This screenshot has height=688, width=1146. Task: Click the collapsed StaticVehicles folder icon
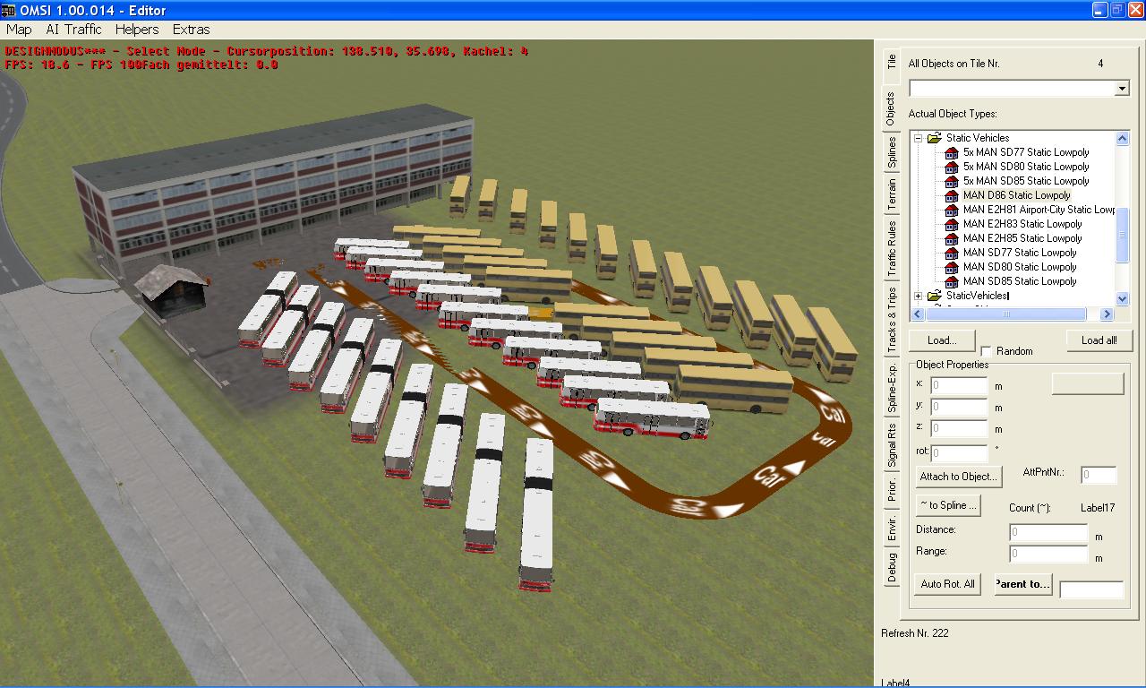coord(935,296)
